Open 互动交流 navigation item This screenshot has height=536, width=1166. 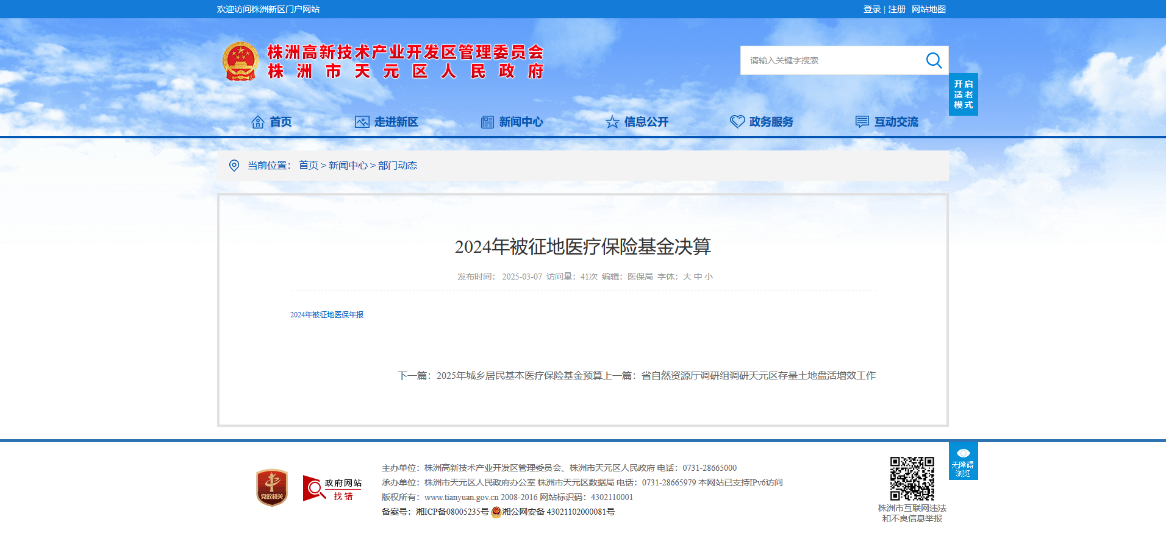click(887, 122)
